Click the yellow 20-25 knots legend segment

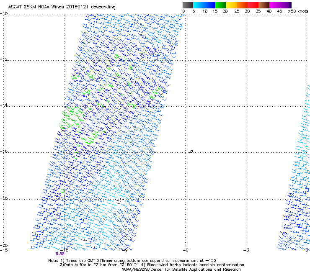(x=231, y=5)
